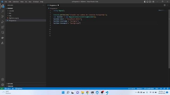This screenshot has width=170, height=95.
Task: Select PgDemo project in status bar
Action: tap(19, 89)
